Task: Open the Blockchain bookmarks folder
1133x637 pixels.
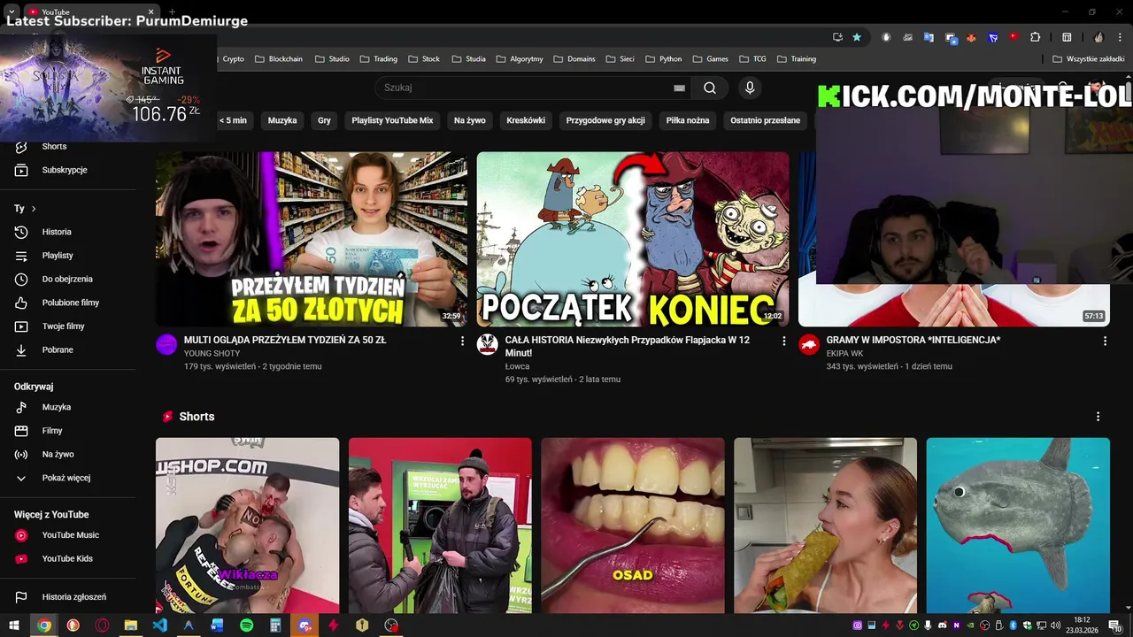Action: click(279, 59)
